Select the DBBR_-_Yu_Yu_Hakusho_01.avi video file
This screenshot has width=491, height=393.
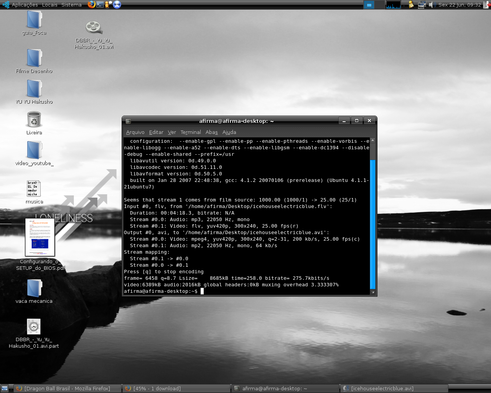pos(94,35)
